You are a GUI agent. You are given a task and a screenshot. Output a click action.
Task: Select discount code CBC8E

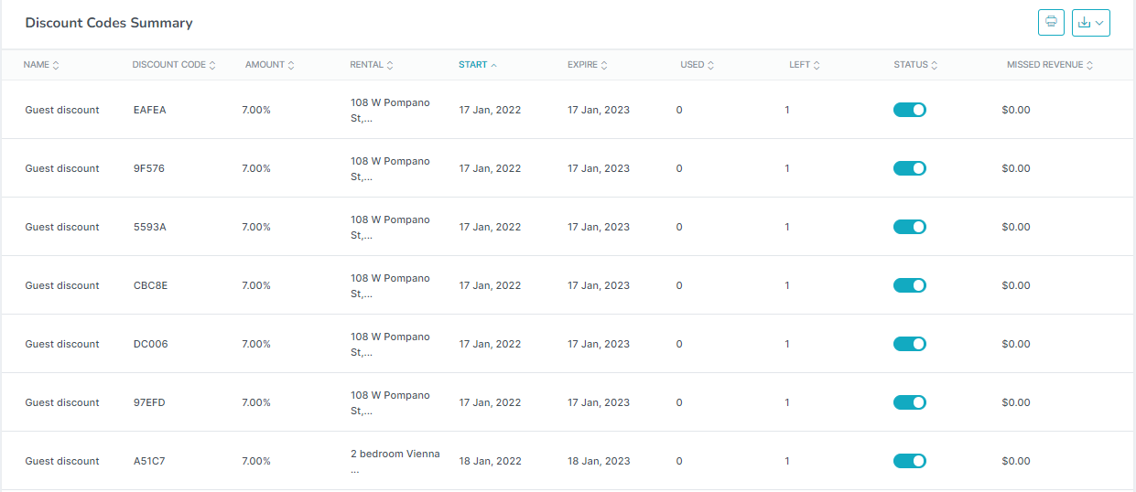pyautogui.click(x=150, y=285)
